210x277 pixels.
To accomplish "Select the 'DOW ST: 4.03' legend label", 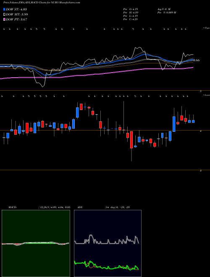I will [x=16, y=9].
